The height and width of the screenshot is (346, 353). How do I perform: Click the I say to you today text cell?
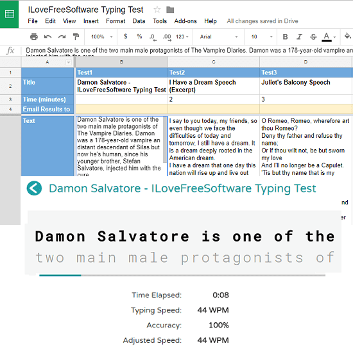(214, 146)
